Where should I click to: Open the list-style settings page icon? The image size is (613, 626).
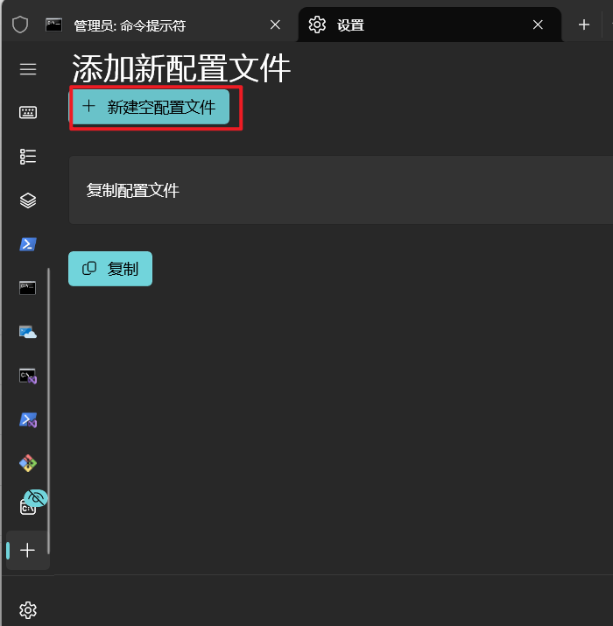coord(28,157)
